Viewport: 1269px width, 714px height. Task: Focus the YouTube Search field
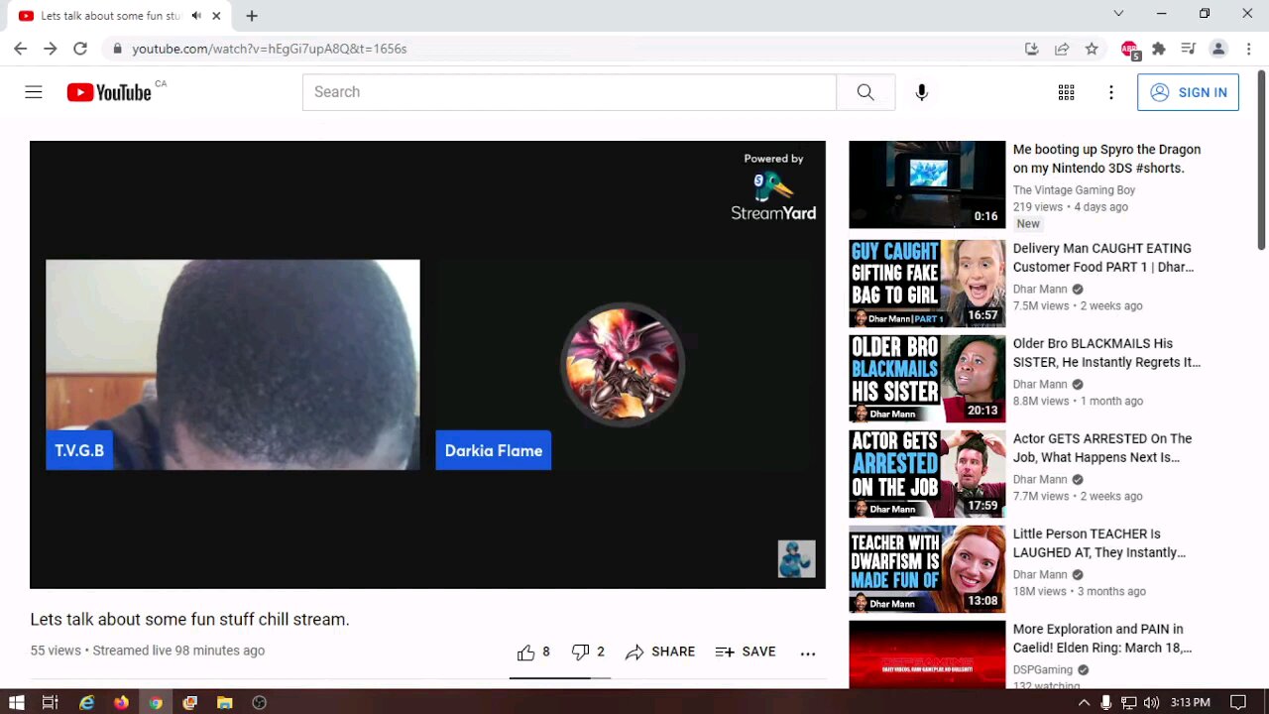[x=569, y=92]
